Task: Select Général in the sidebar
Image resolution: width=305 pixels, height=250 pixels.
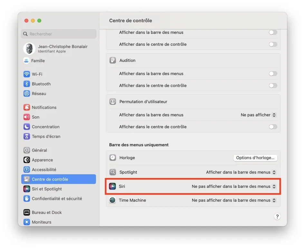Action: tap(39, 150)
